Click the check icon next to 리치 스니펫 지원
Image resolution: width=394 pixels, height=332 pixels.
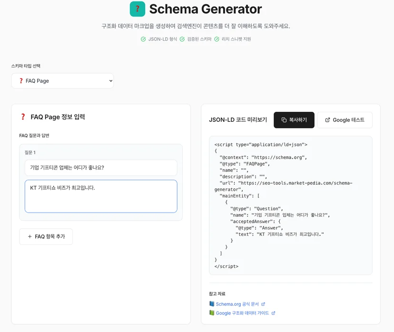(217, 39)
